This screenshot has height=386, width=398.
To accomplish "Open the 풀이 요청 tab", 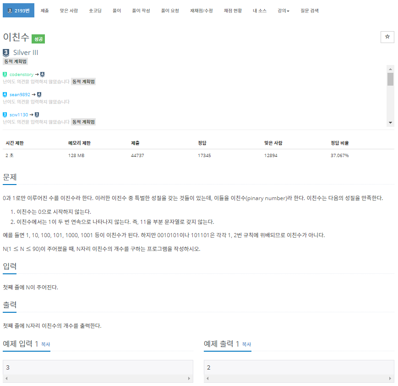I will coord(170,11).
